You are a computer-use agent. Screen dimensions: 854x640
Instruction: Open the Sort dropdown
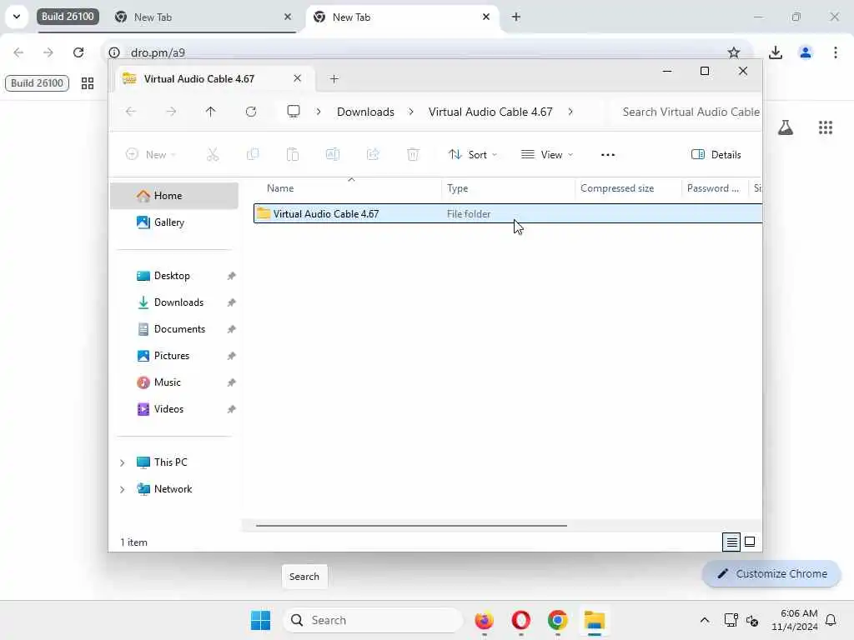[472, 154]
